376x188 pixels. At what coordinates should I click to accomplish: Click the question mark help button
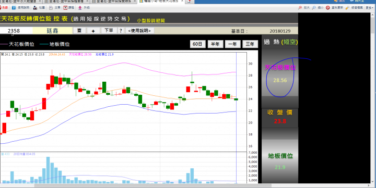pyautogui.click(x=121, y=31)
